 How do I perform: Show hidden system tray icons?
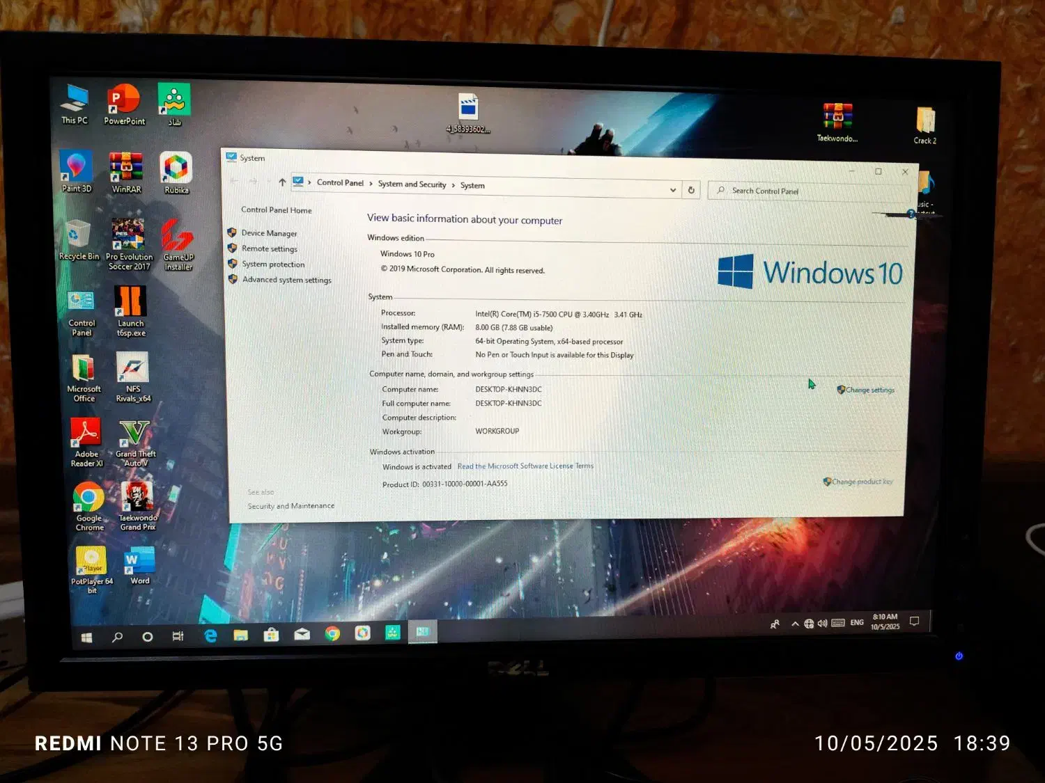[x=795, y=624]
